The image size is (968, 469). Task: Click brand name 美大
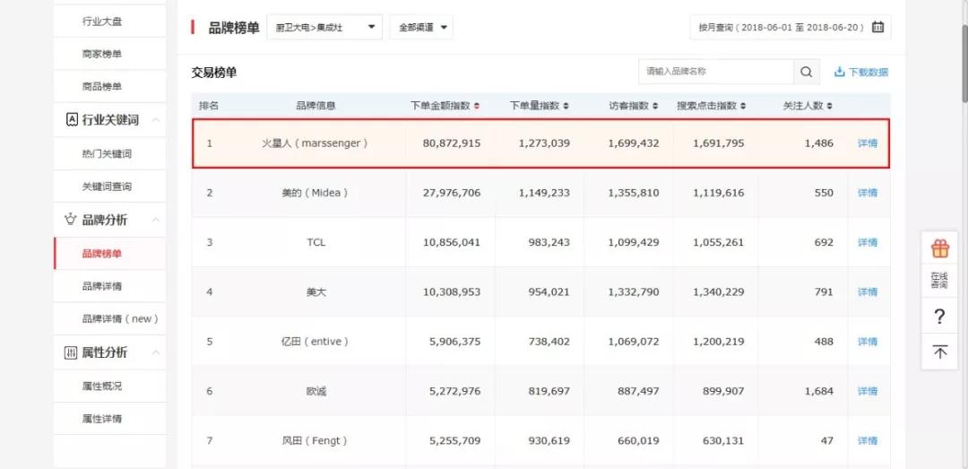click(315, 291)
